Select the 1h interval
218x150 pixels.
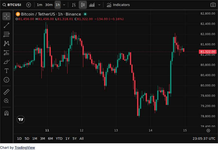57,5
